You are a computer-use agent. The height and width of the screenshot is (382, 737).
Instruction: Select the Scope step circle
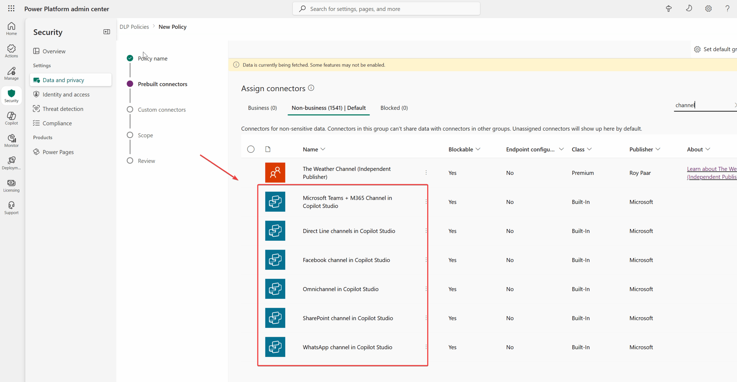coord(130,135)
